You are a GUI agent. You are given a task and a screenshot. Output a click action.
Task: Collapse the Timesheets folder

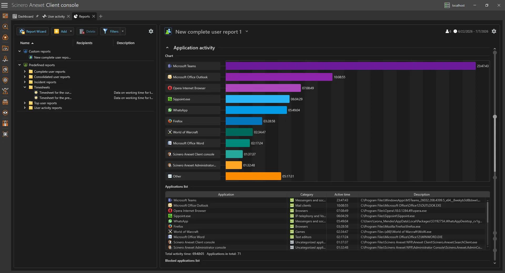click(25, 87)
